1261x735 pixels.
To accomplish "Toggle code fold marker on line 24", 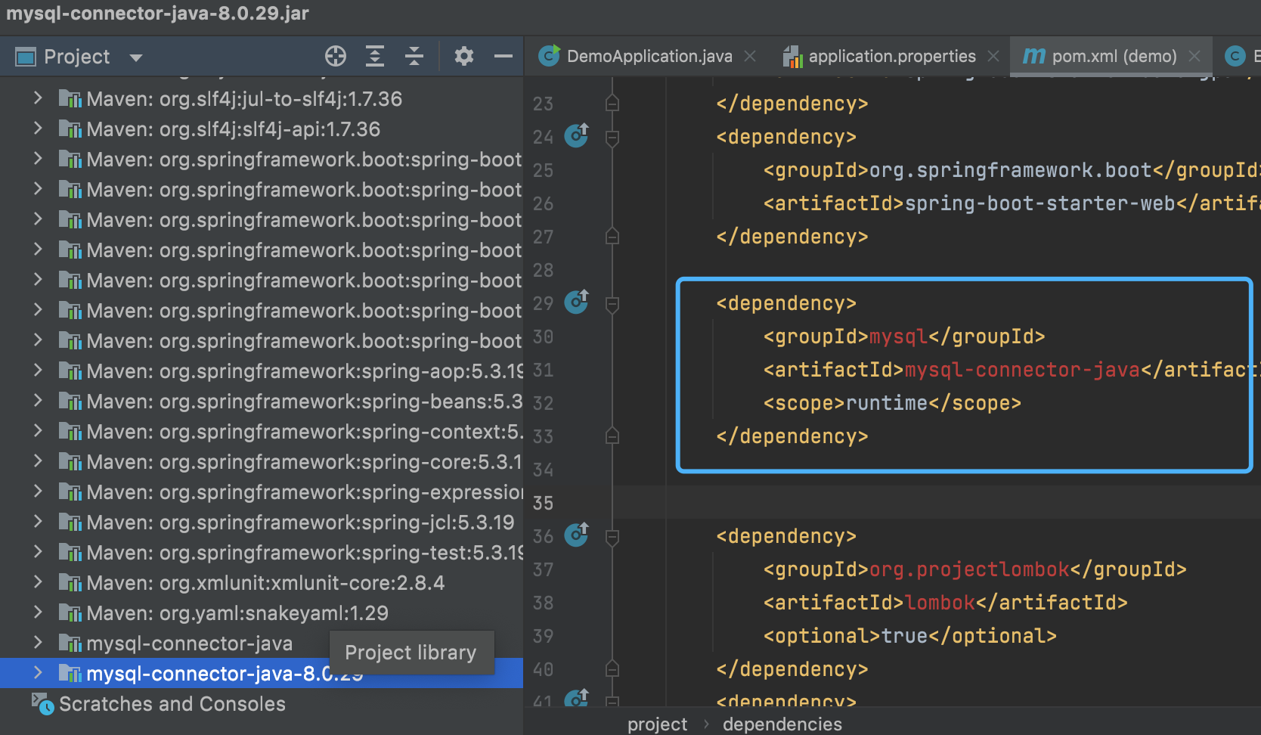I will point(612,138).
